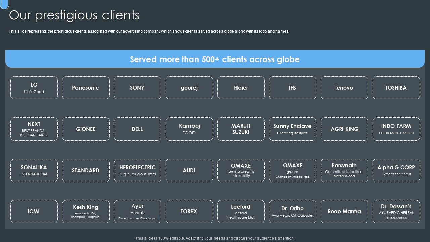Click the Panasonic client box
Viewport: 430px width, 242px height.
[86, 88]
